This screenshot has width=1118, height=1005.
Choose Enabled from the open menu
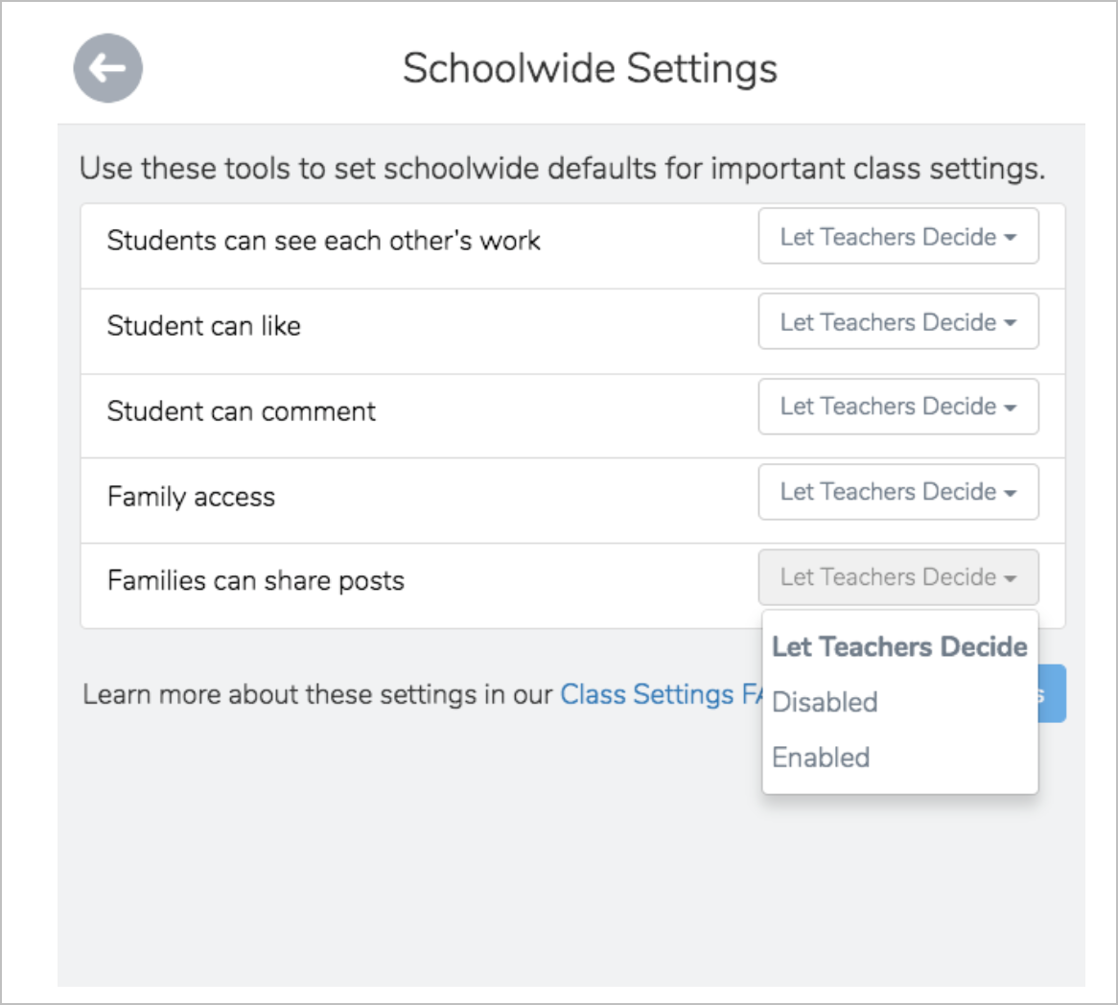[822, 758]
